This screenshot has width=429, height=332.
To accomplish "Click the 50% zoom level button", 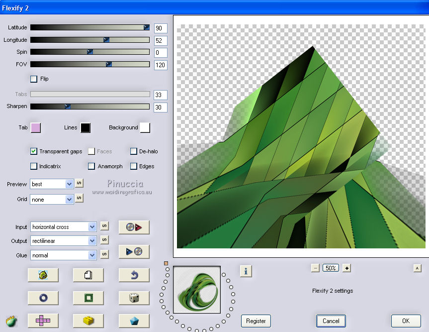I will click(x=331, y=268).
